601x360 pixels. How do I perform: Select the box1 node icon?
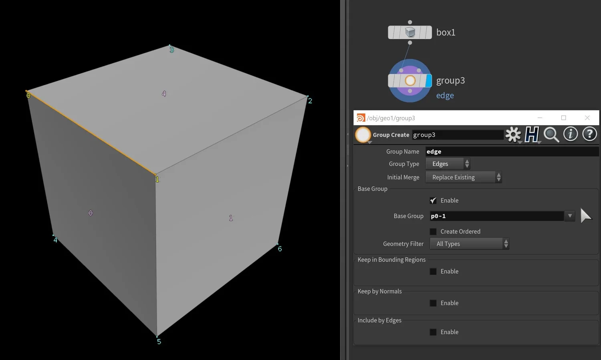(409, 32)
